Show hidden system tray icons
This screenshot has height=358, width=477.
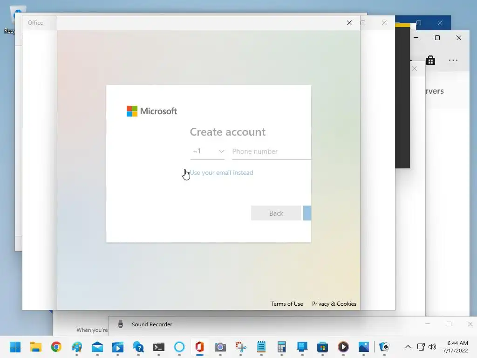408,347
